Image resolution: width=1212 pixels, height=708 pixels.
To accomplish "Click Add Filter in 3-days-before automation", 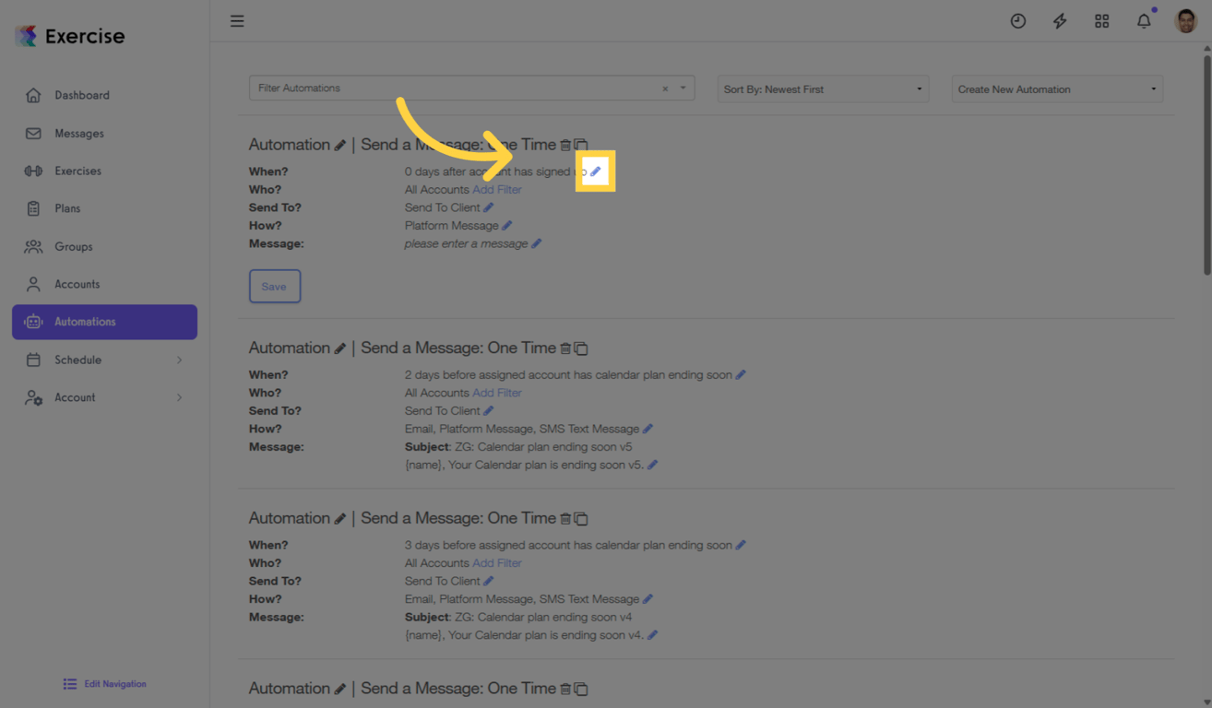I will point(497,563).
